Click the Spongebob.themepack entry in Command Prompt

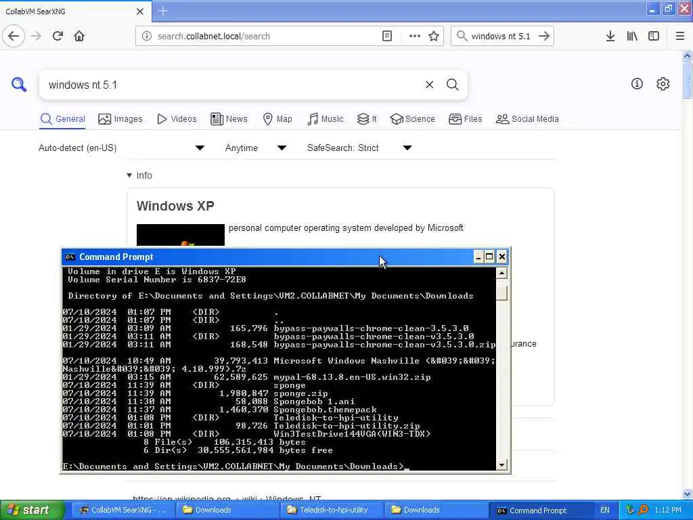coord(325,410)
